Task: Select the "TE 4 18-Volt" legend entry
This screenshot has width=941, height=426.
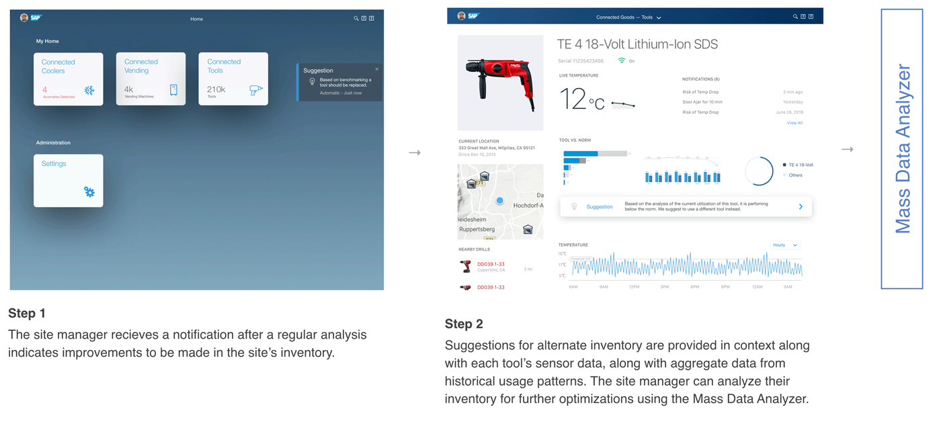Action: tap(798, 165)
